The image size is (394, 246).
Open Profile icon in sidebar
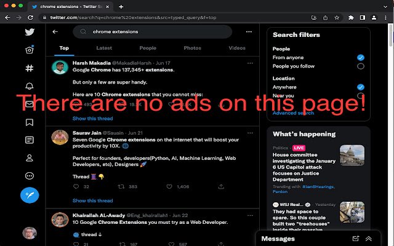[30, 158]
